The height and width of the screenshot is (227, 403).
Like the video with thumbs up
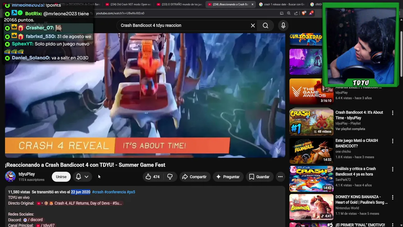click(153, 177)
